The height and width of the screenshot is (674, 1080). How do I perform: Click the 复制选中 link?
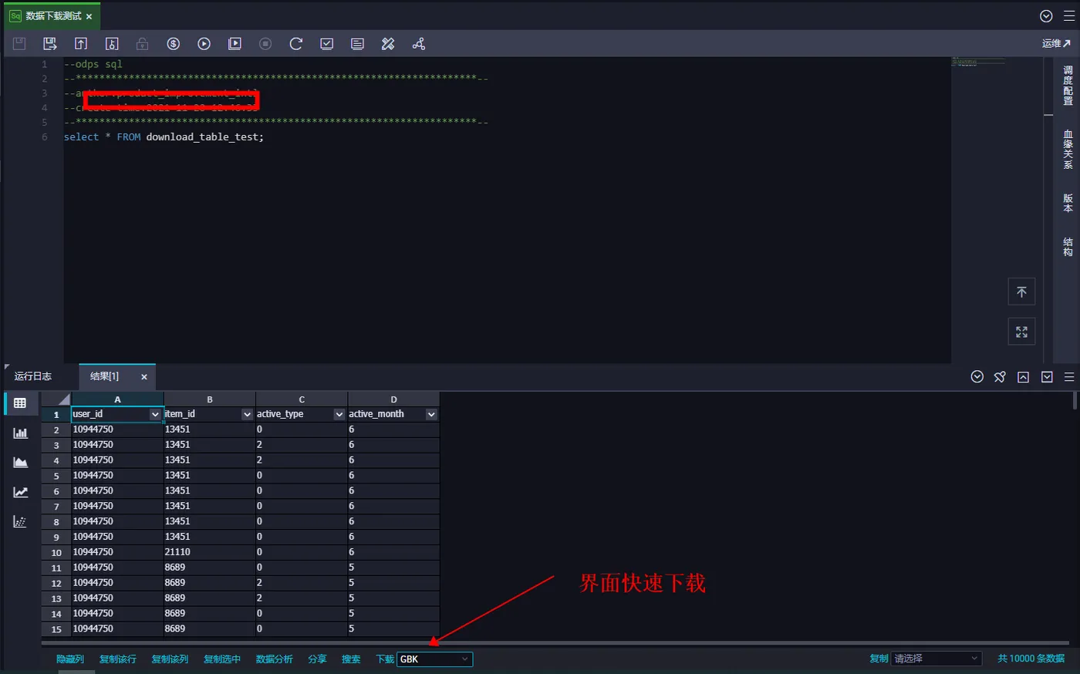pos(222,659)
